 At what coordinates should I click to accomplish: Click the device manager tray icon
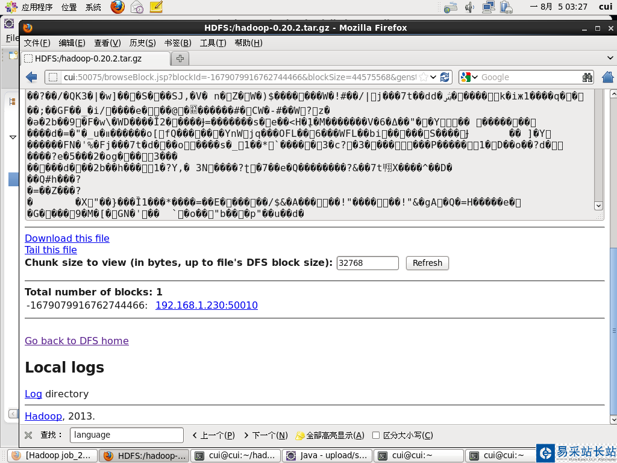click(x=506, y=7)
